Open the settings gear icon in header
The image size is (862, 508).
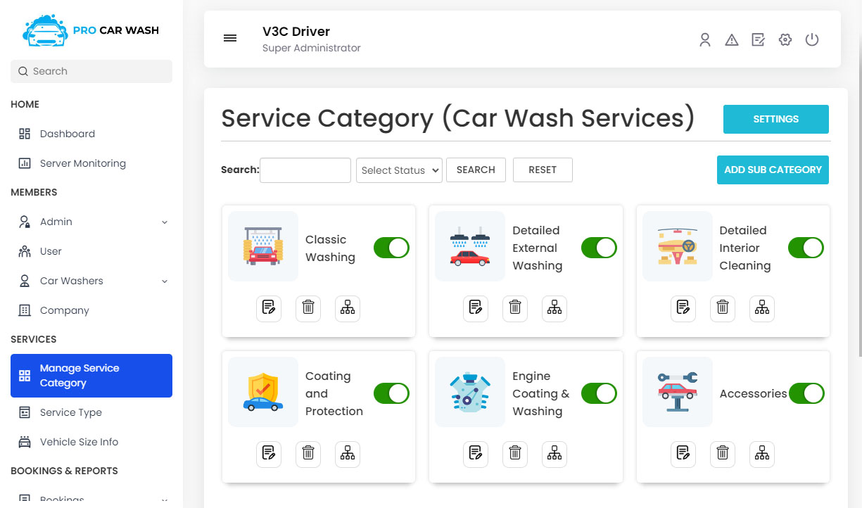tap(785, 40)
